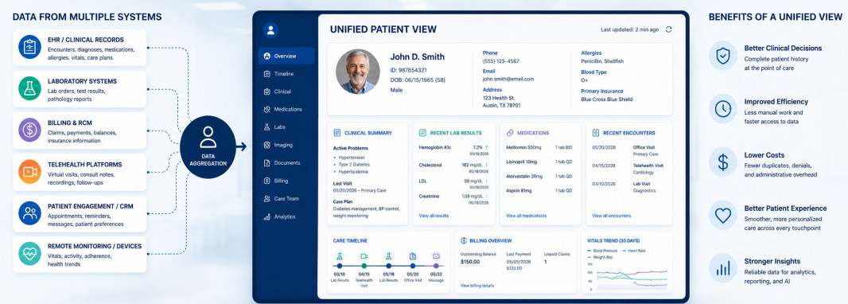This screenshot has height=304, width=848.
Task: Click the Billing Overview dollar icon
Action: tap(464, 240)
